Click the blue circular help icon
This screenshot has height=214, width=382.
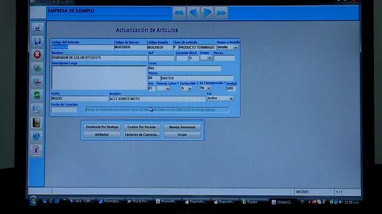36,137
